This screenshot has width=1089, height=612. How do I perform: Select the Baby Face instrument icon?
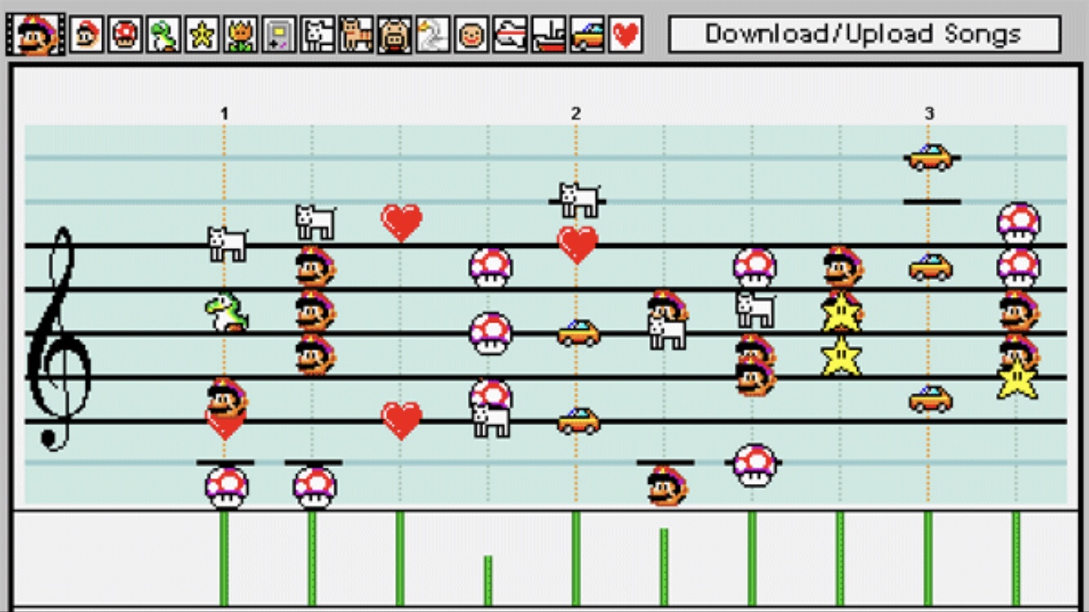point(471,35)
